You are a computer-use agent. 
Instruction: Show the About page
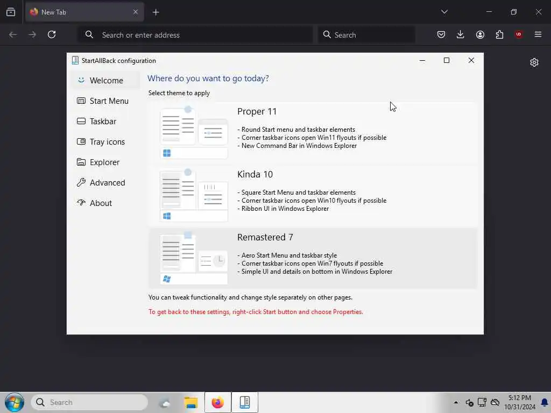(105, 203)
